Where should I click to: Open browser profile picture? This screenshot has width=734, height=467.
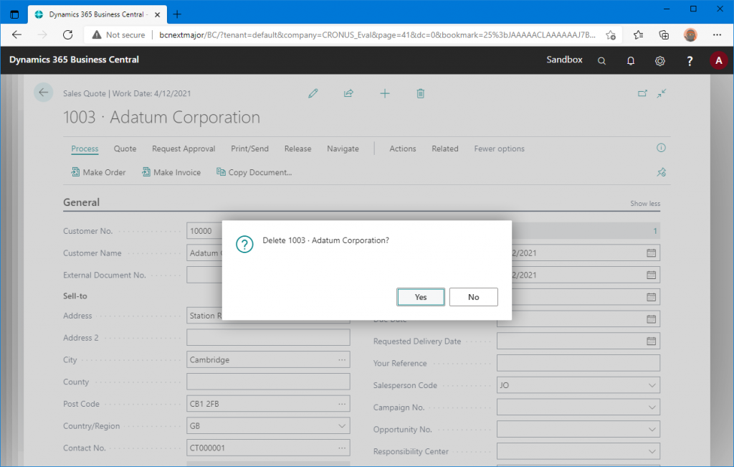690,34
